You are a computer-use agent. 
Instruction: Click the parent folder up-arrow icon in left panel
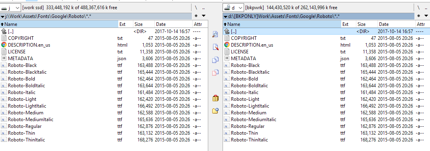[4, 31]
